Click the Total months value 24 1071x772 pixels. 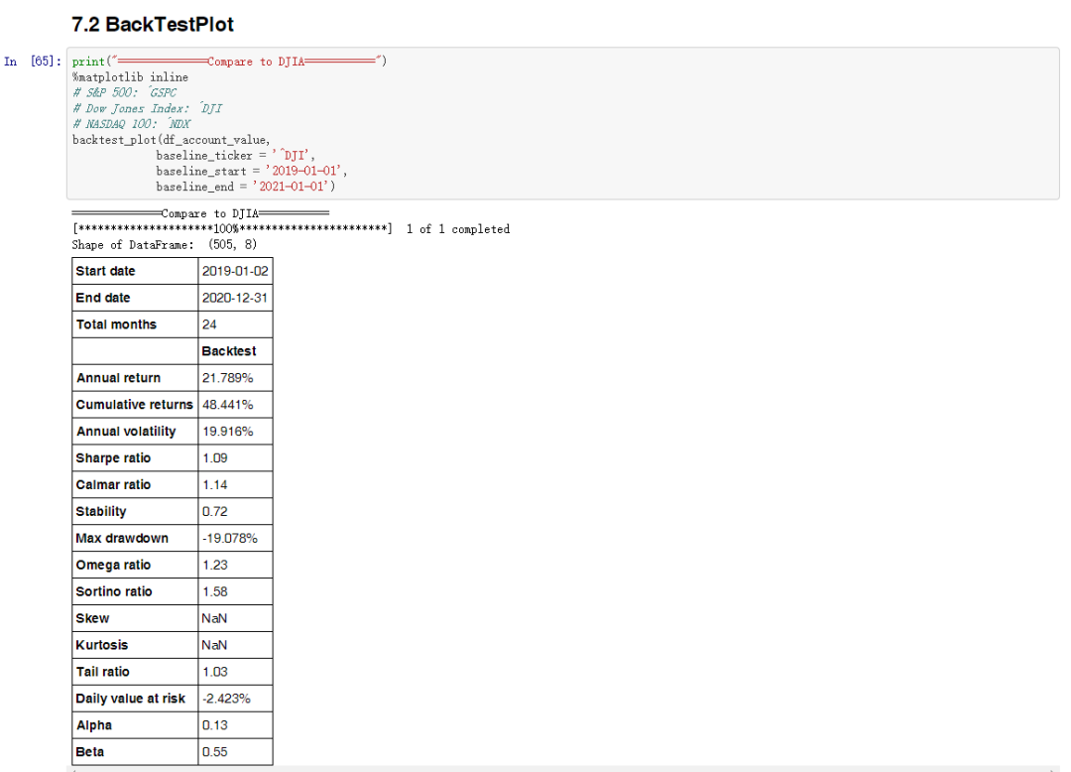[235, 324]
